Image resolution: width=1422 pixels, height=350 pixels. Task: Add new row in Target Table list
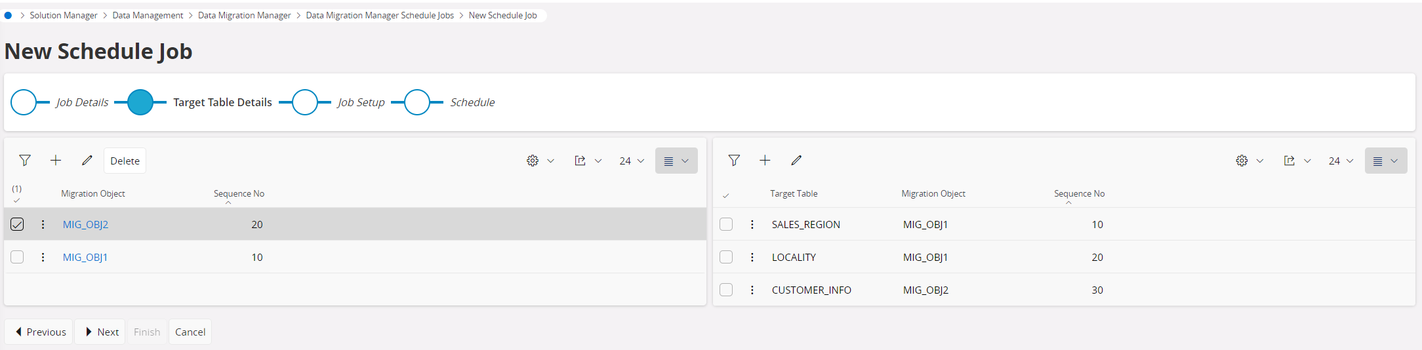(x=765, y=161)
